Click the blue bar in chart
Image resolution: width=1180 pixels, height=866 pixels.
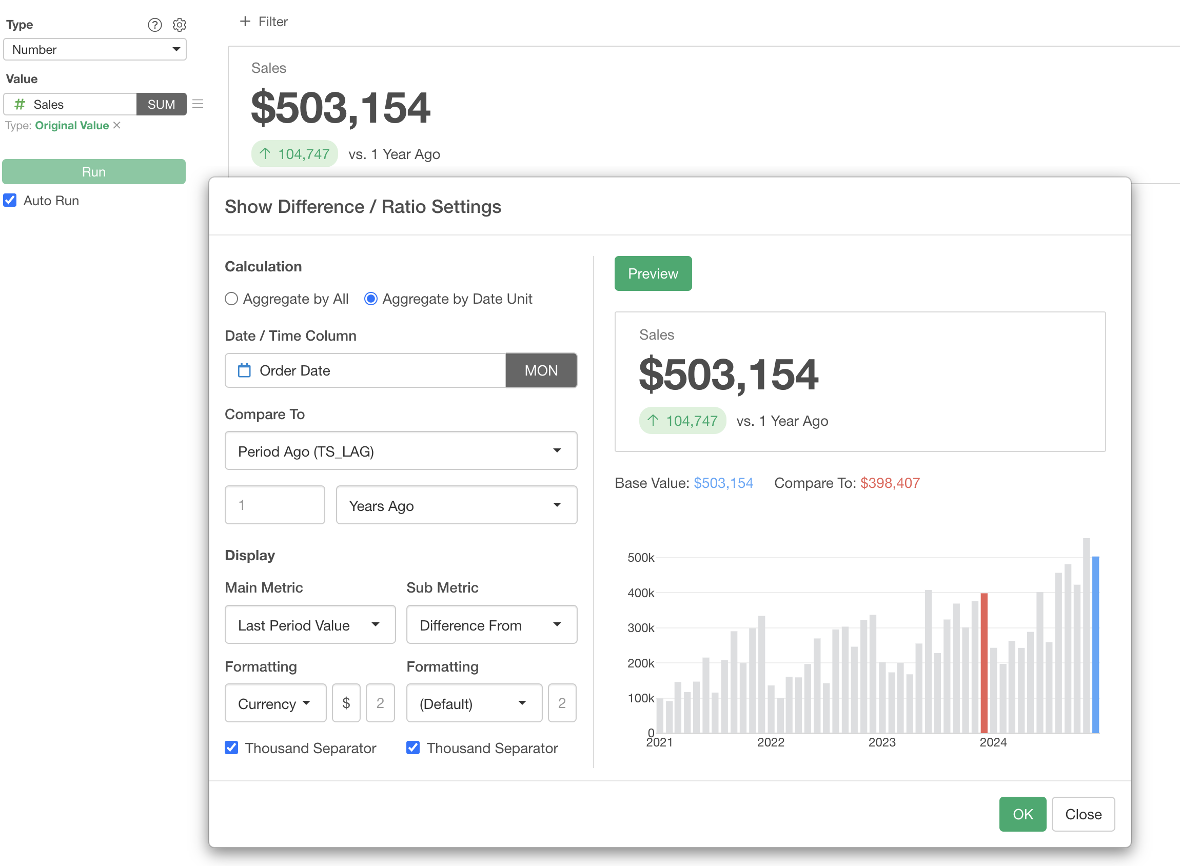tap(1095, 645)
